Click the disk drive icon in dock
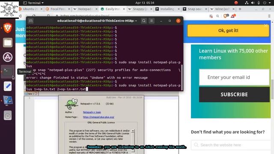274x154 pixels. point(8,115)
